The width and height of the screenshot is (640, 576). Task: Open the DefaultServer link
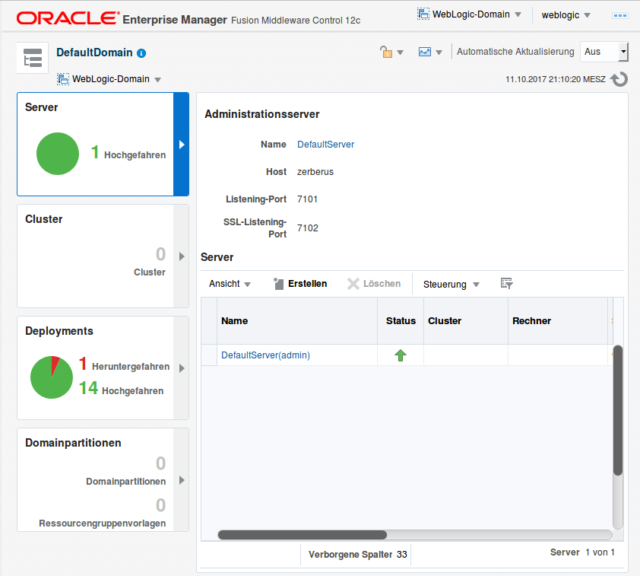pyautogui.click(x=325, y=144)
